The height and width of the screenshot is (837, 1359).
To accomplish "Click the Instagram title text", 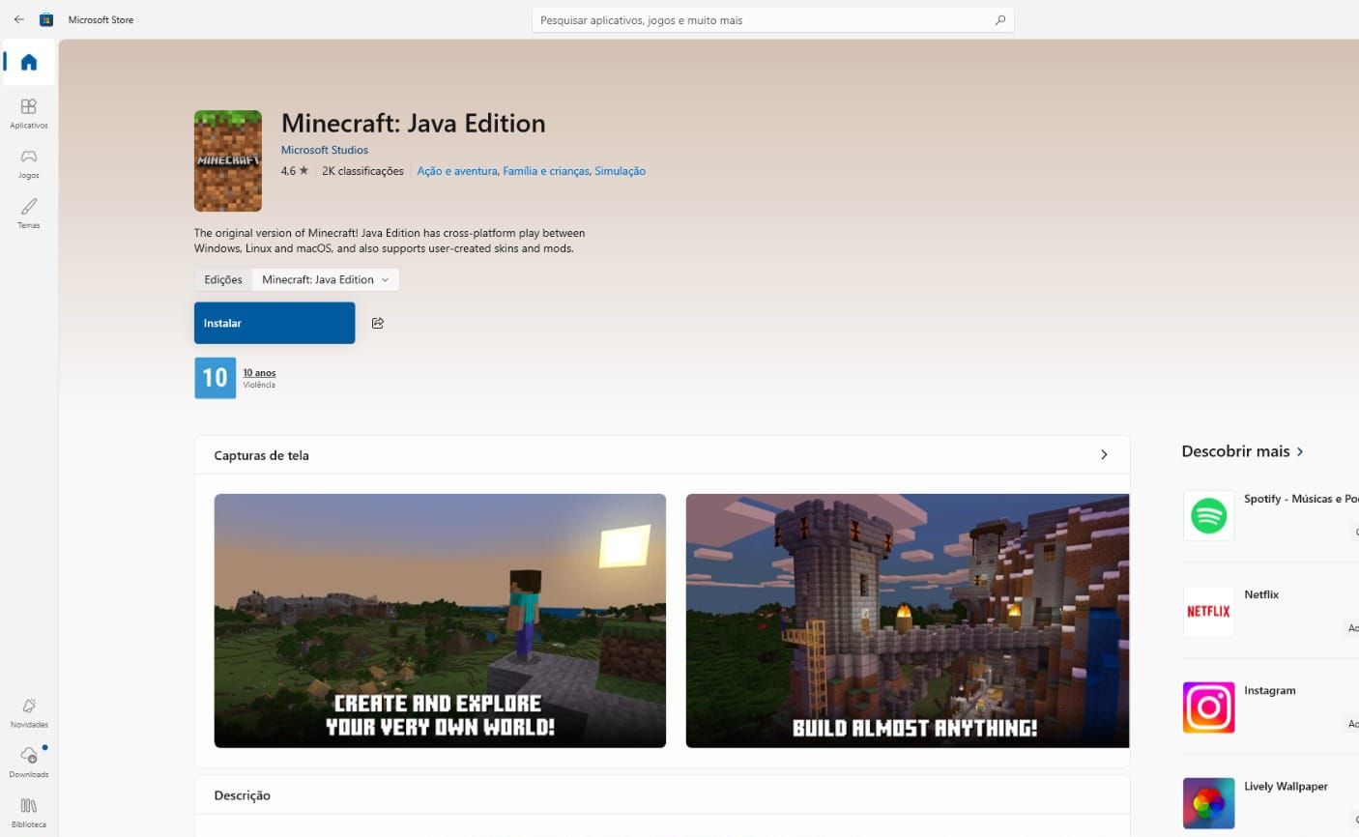I will point(1270,690).
